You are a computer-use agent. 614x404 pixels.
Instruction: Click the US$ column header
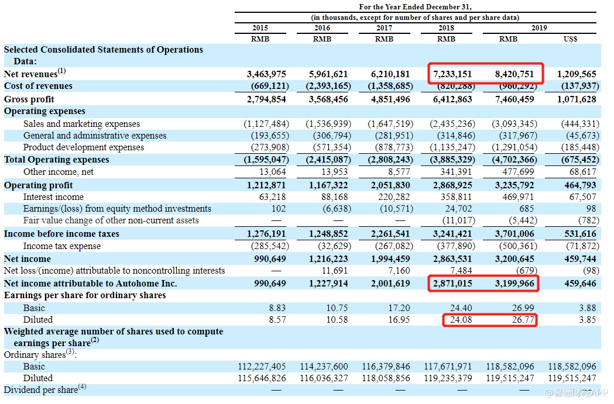point(570,39)
